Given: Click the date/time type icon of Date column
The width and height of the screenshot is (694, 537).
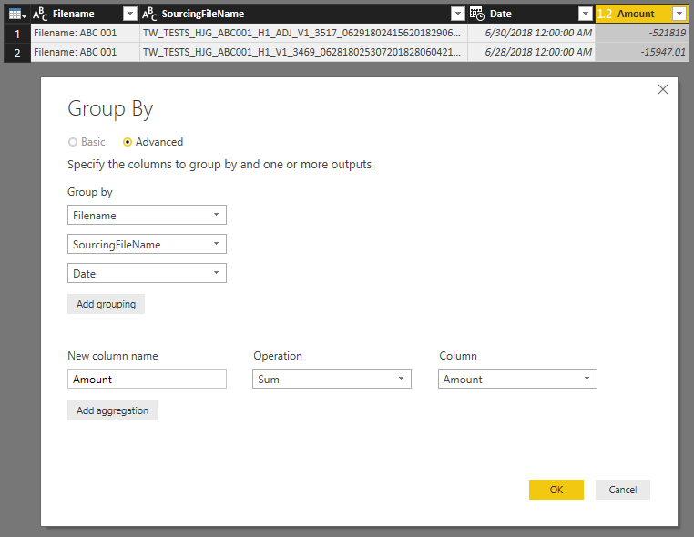Looking at the screenshot, I should [477, 15].
